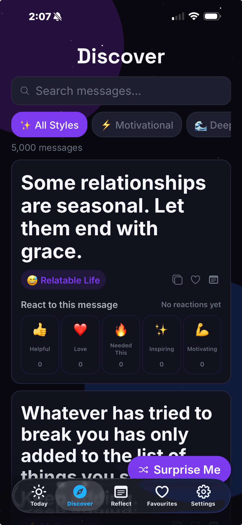Tap the Surprise Me button
This screenshot has height=525, width=242.
tap(179, 470)
